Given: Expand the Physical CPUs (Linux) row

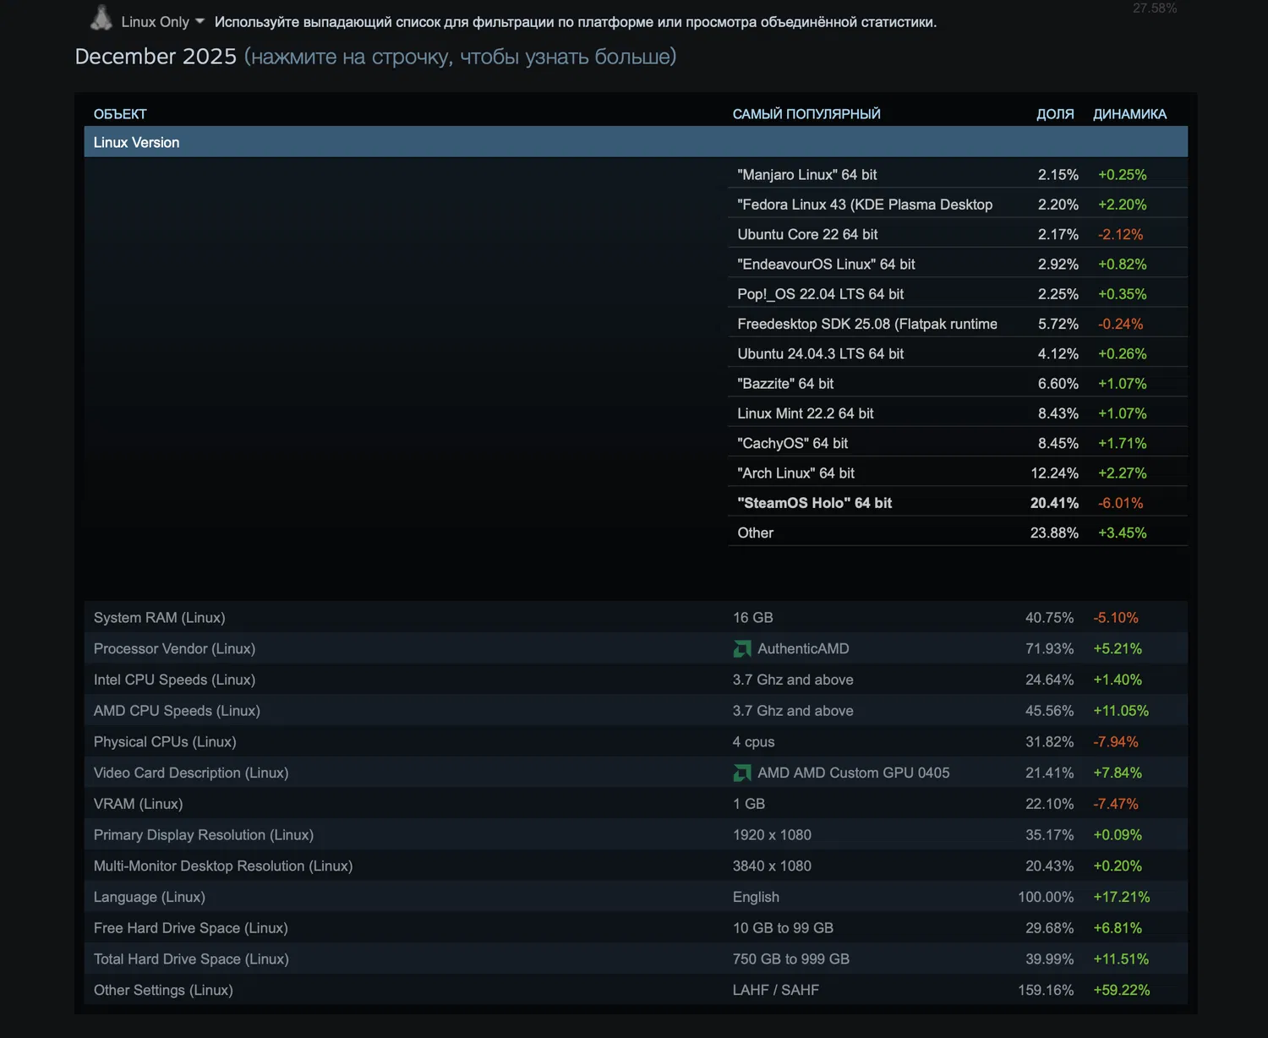Looking at the screenshot, I should pos(636,742).
